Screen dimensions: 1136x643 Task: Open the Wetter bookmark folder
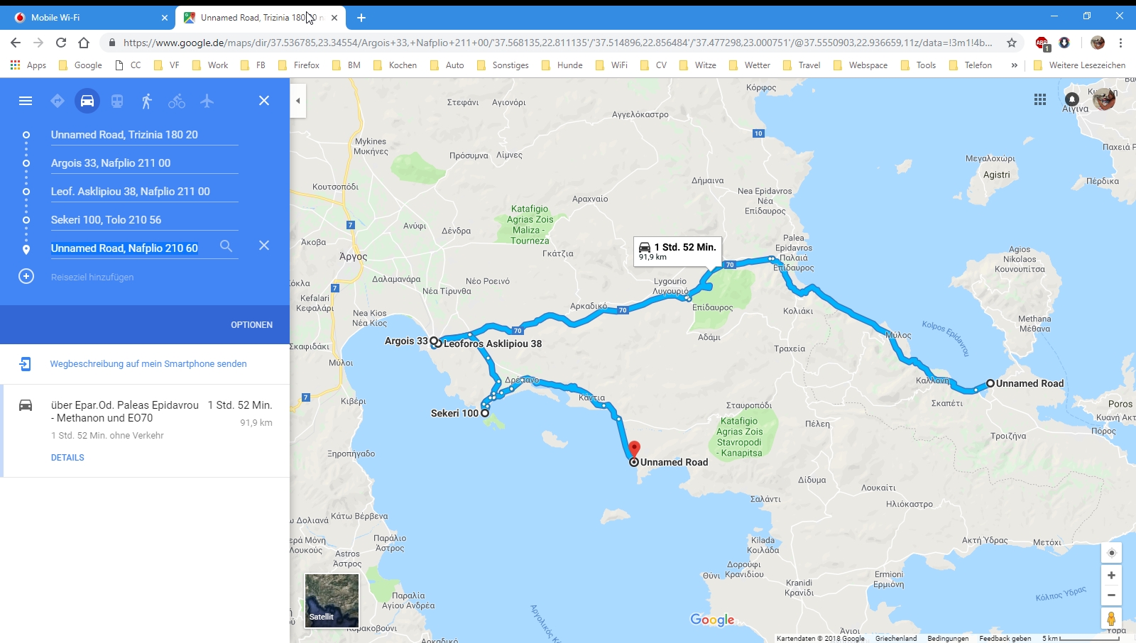(x=750, y=65)
